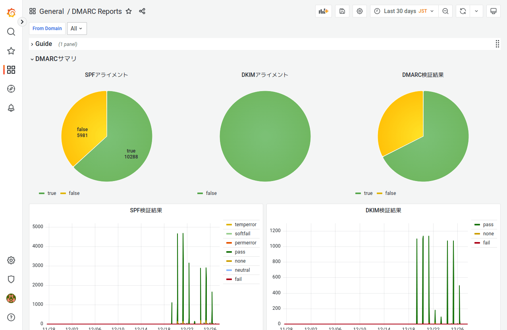Share the DMARC Reports dashboard
507x330 pixels.
pos(142,11)
